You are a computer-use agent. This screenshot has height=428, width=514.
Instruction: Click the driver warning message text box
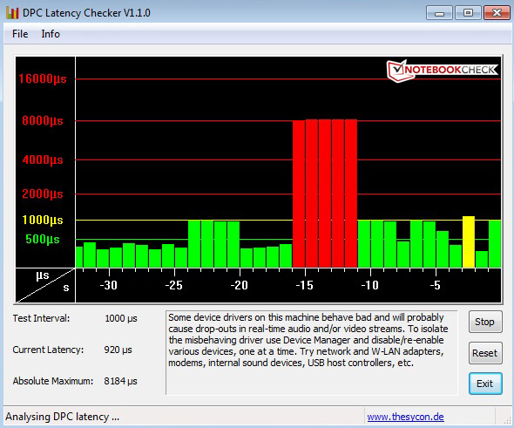(x=311, y=353)
